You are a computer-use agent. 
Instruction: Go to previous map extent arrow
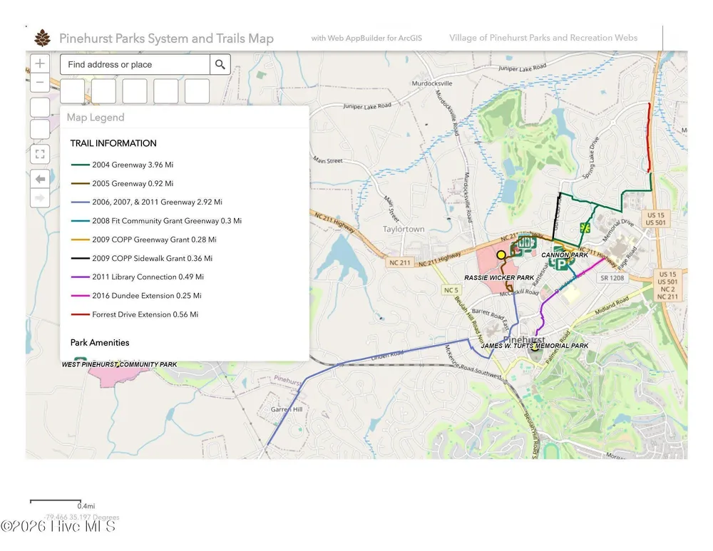(x=40, y=179)
